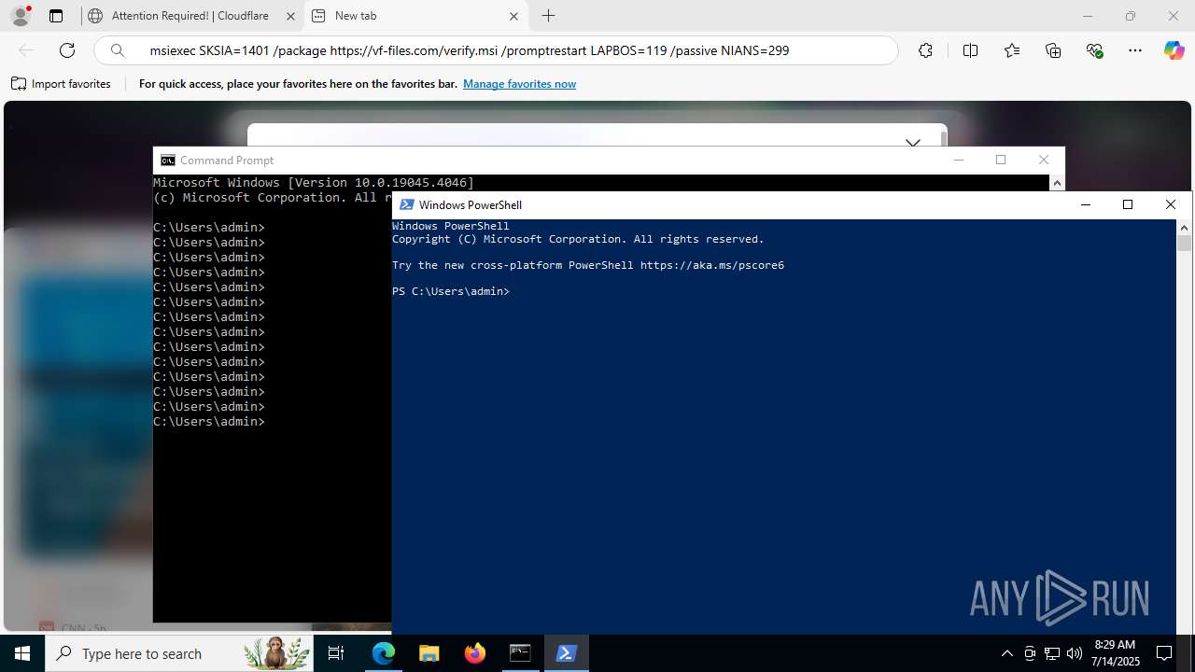The width and height of the screenshot is (1195, 672).
Task: Click the Windows PowerShell title bar icon
Action: [x=406, y=205]
